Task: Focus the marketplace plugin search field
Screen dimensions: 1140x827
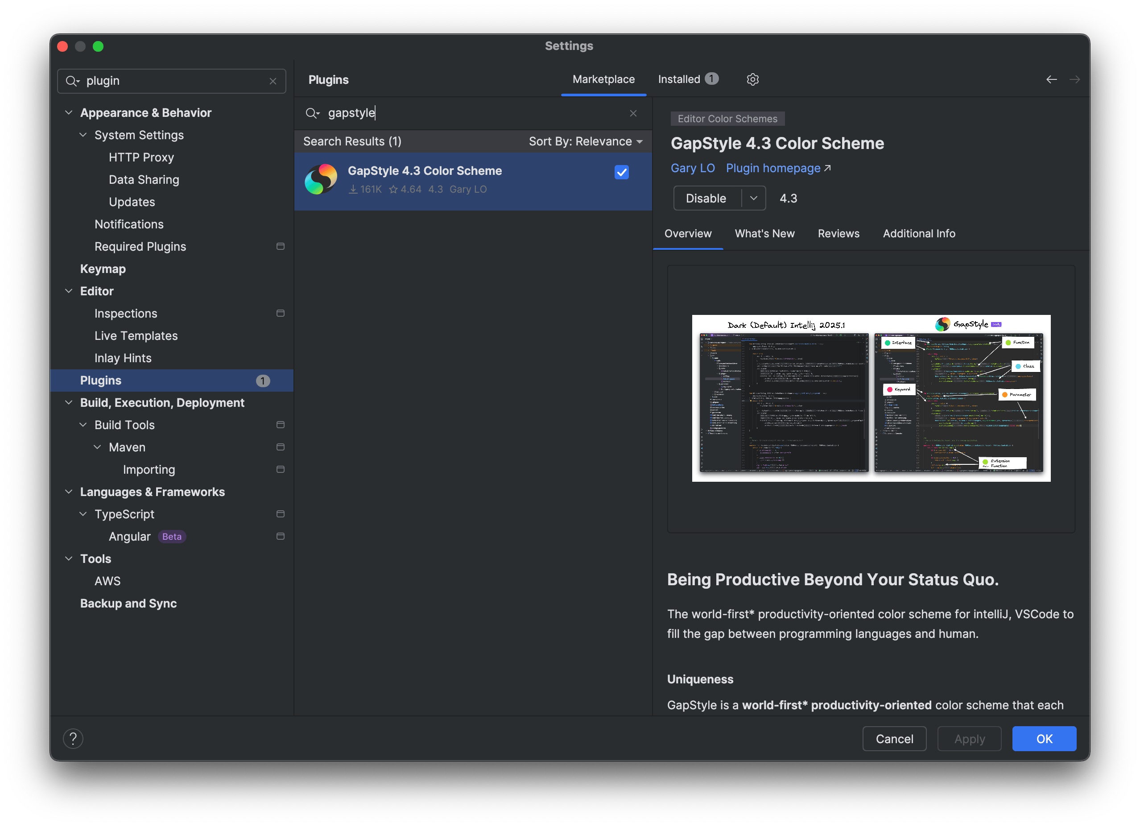Action: [x=472, y=113]
